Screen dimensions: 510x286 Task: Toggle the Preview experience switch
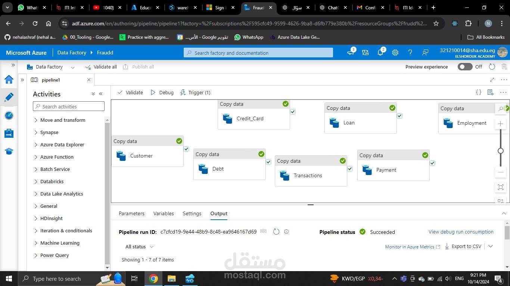(x=465, y=67)
